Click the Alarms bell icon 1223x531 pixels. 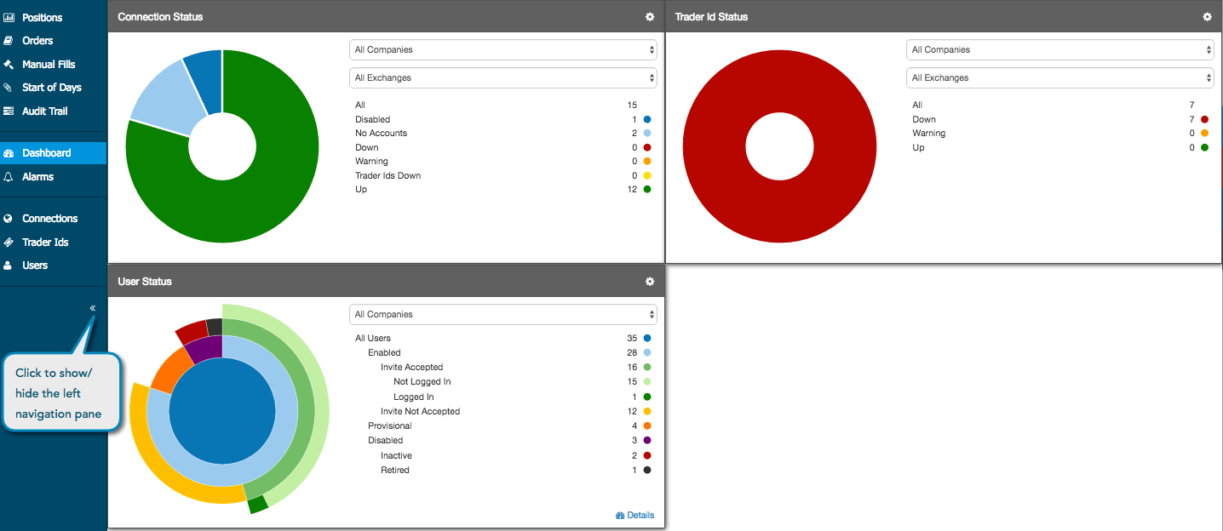point(9,177)
